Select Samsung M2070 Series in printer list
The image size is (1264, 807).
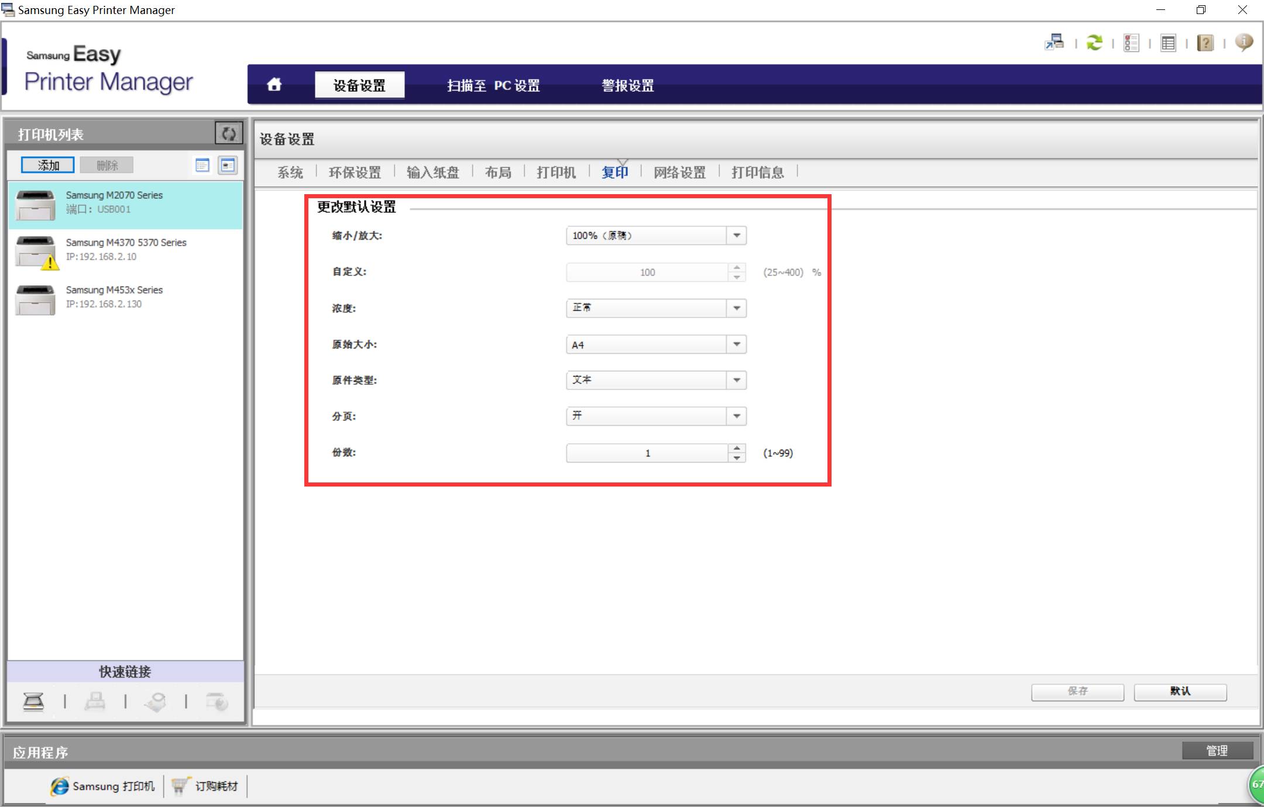(125, 205)
